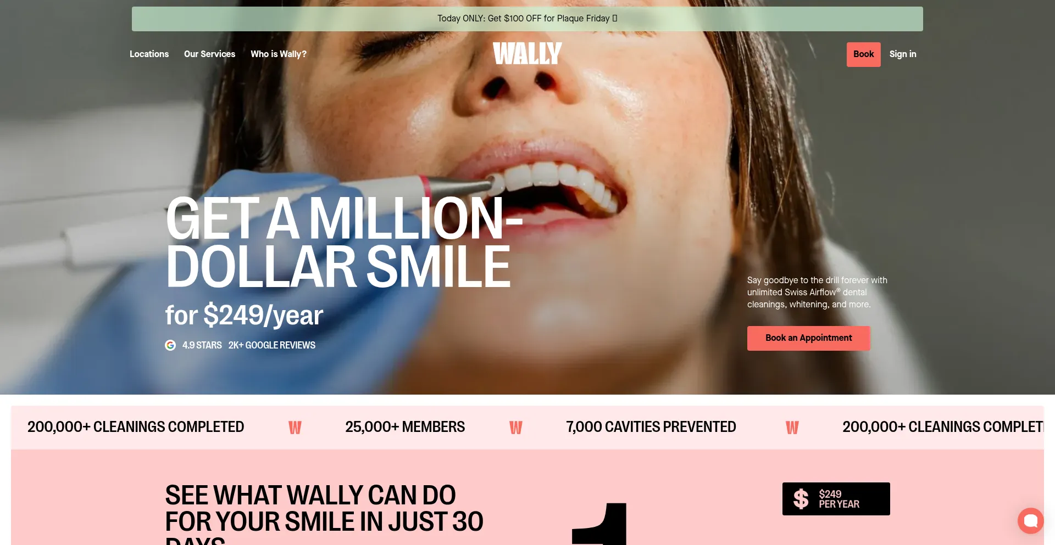Click the W logo after cleanings completed
This screenshot has height=545, width=1055.
tap(295, 428)
